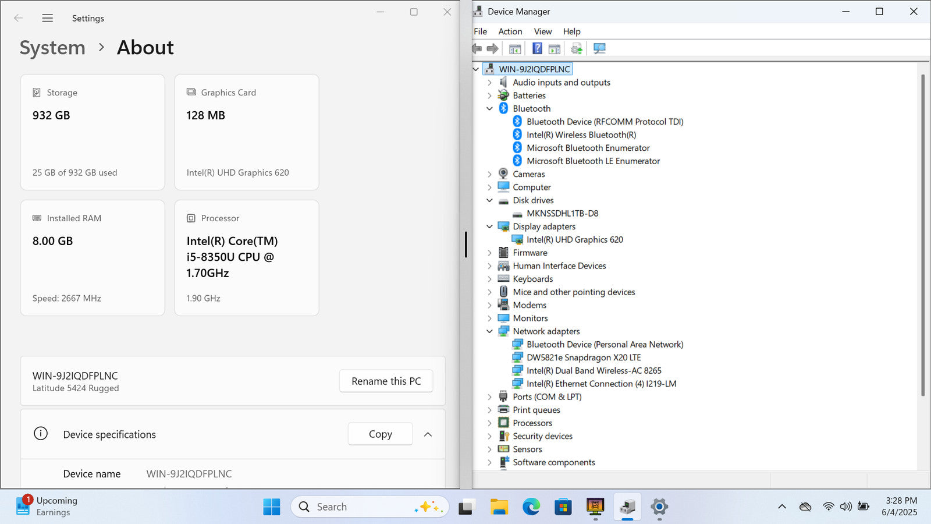Open the Storage card showing 932 GB
The width and height of the screenshot is (931, 524).
coord(93,132)
